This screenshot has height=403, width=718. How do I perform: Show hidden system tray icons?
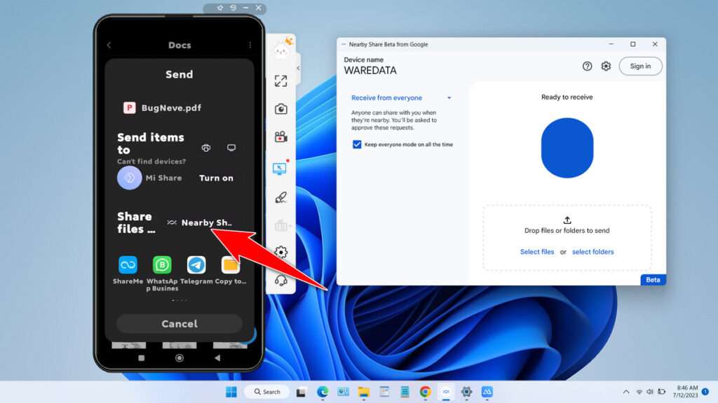coord(626,392)
